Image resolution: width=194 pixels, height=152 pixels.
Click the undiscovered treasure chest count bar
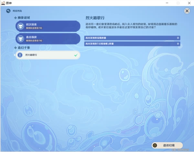(x=132, y=38)
